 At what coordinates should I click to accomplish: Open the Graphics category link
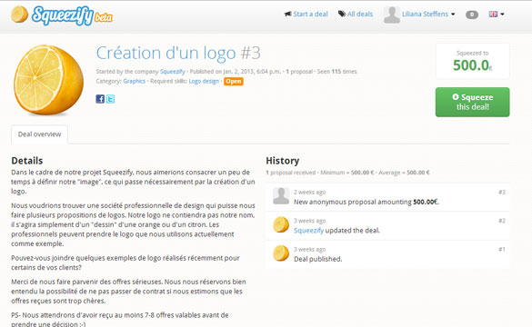click(134, 82)
